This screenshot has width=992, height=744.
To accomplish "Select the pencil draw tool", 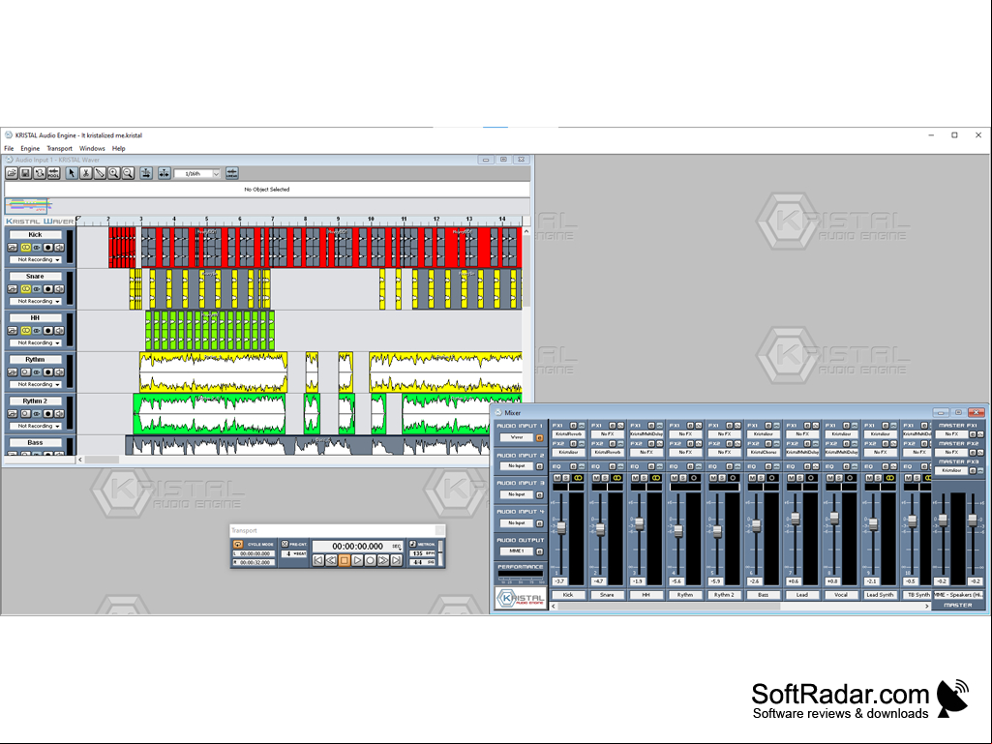I will (x=100, y=173).
